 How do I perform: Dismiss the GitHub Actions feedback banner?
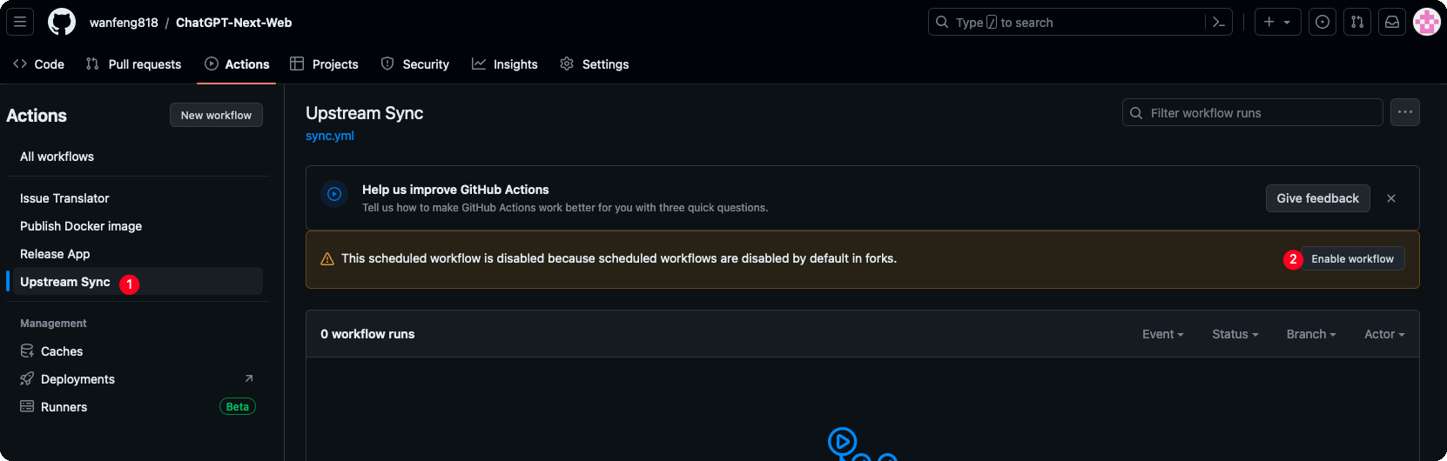(x=1391, y=198)
